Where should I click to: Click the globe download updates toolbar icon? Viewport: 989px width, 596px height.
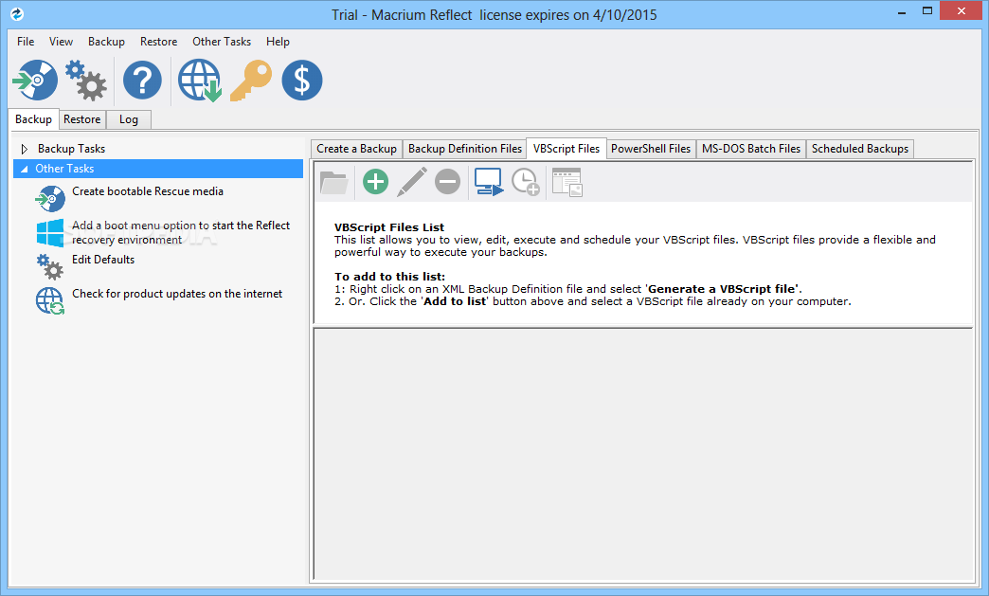coord(200,81)
